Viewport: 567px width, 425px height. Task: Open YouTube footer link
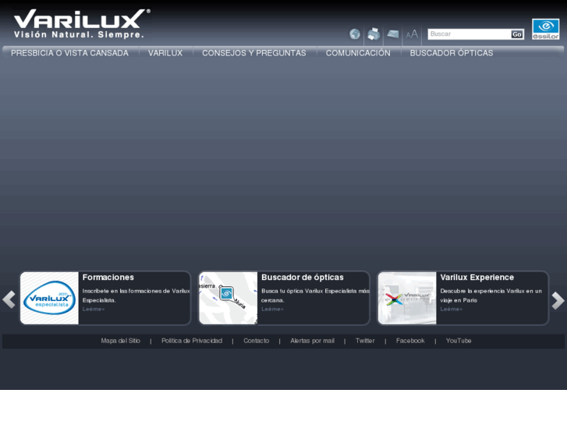tap(459, 341)
